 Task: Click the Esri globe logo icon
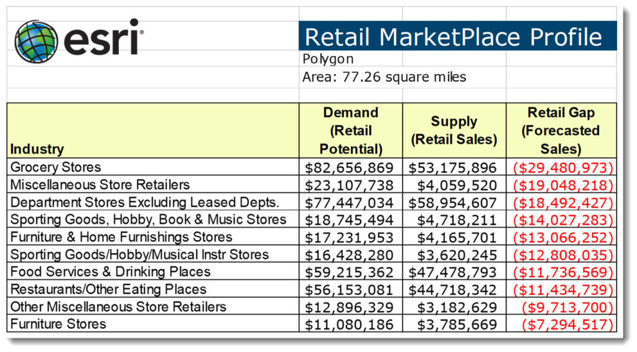[x=35, y=42]
